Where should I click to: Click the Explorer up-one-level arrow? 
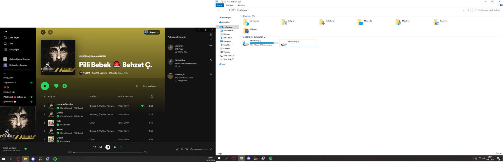229,10
